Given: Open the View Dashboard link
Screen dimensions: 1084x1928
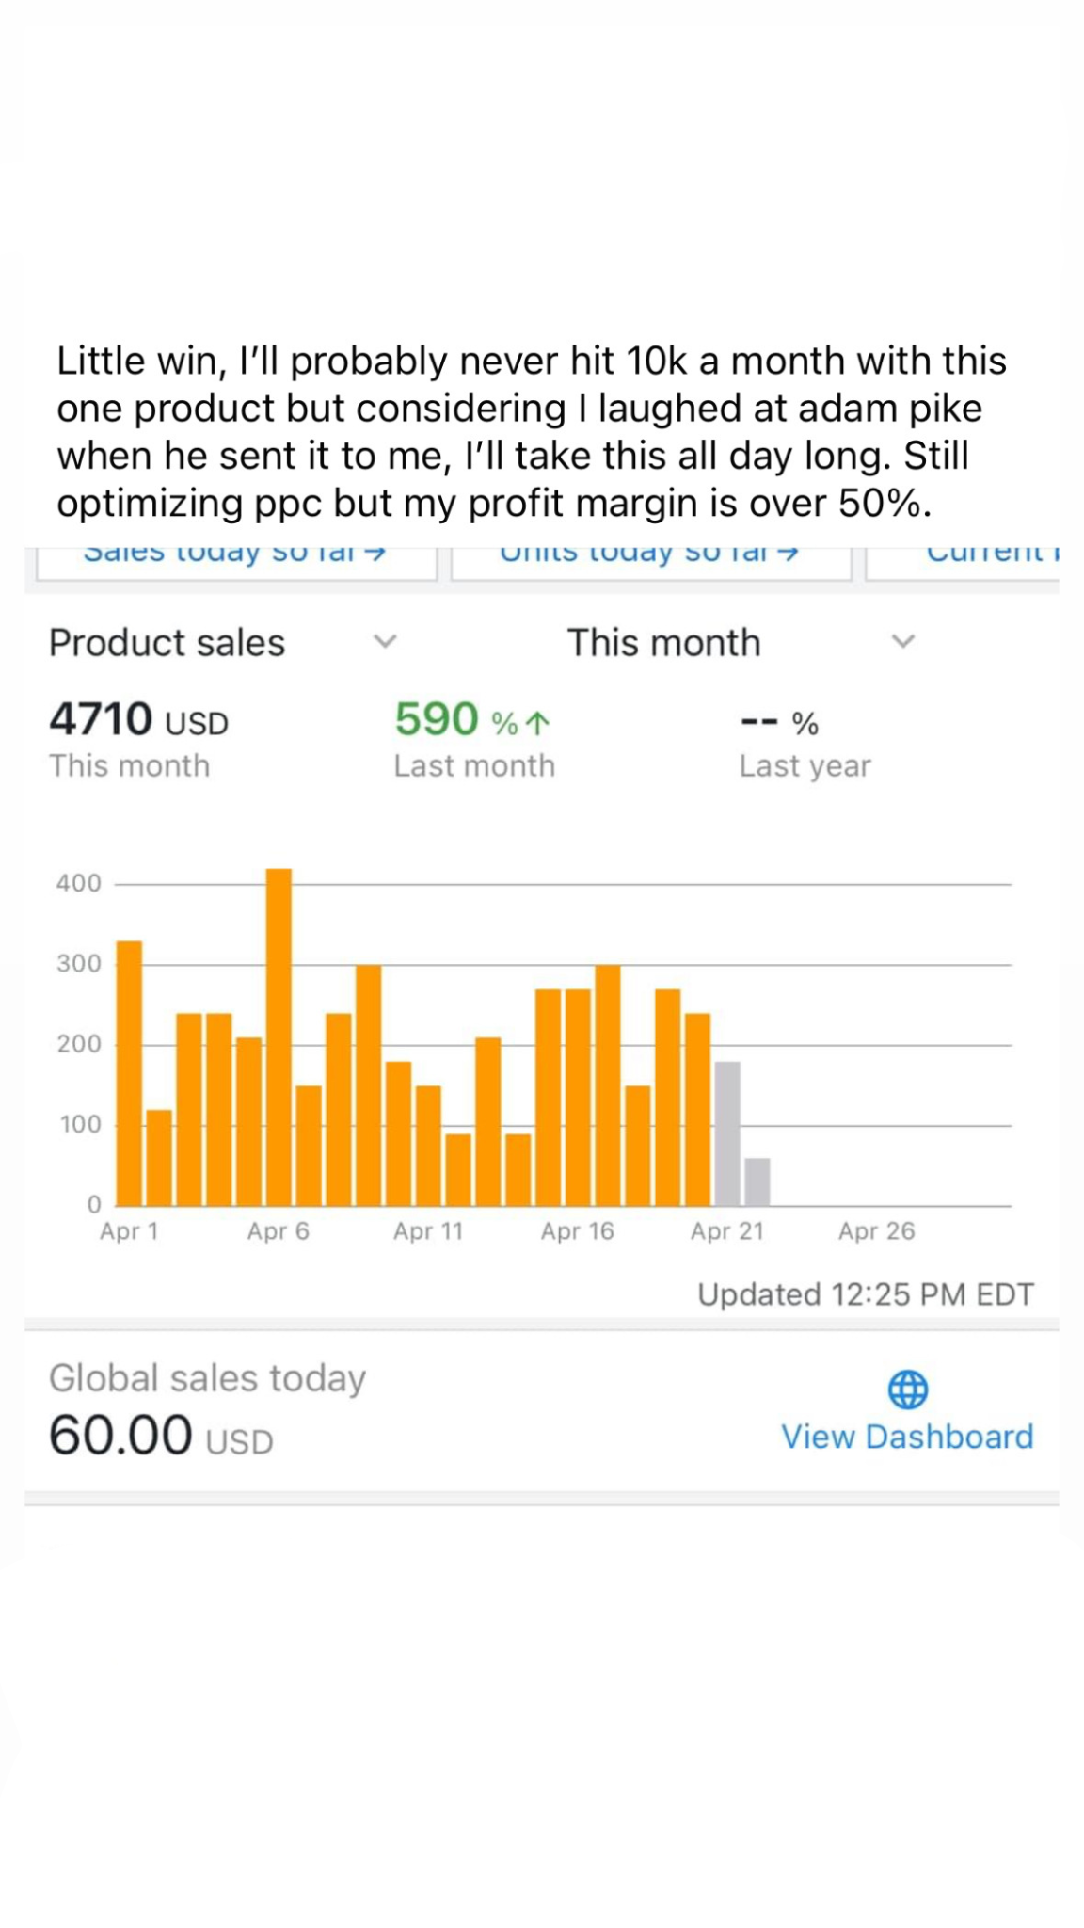Looking at the screenshot, I should (x=907, y=1437).
